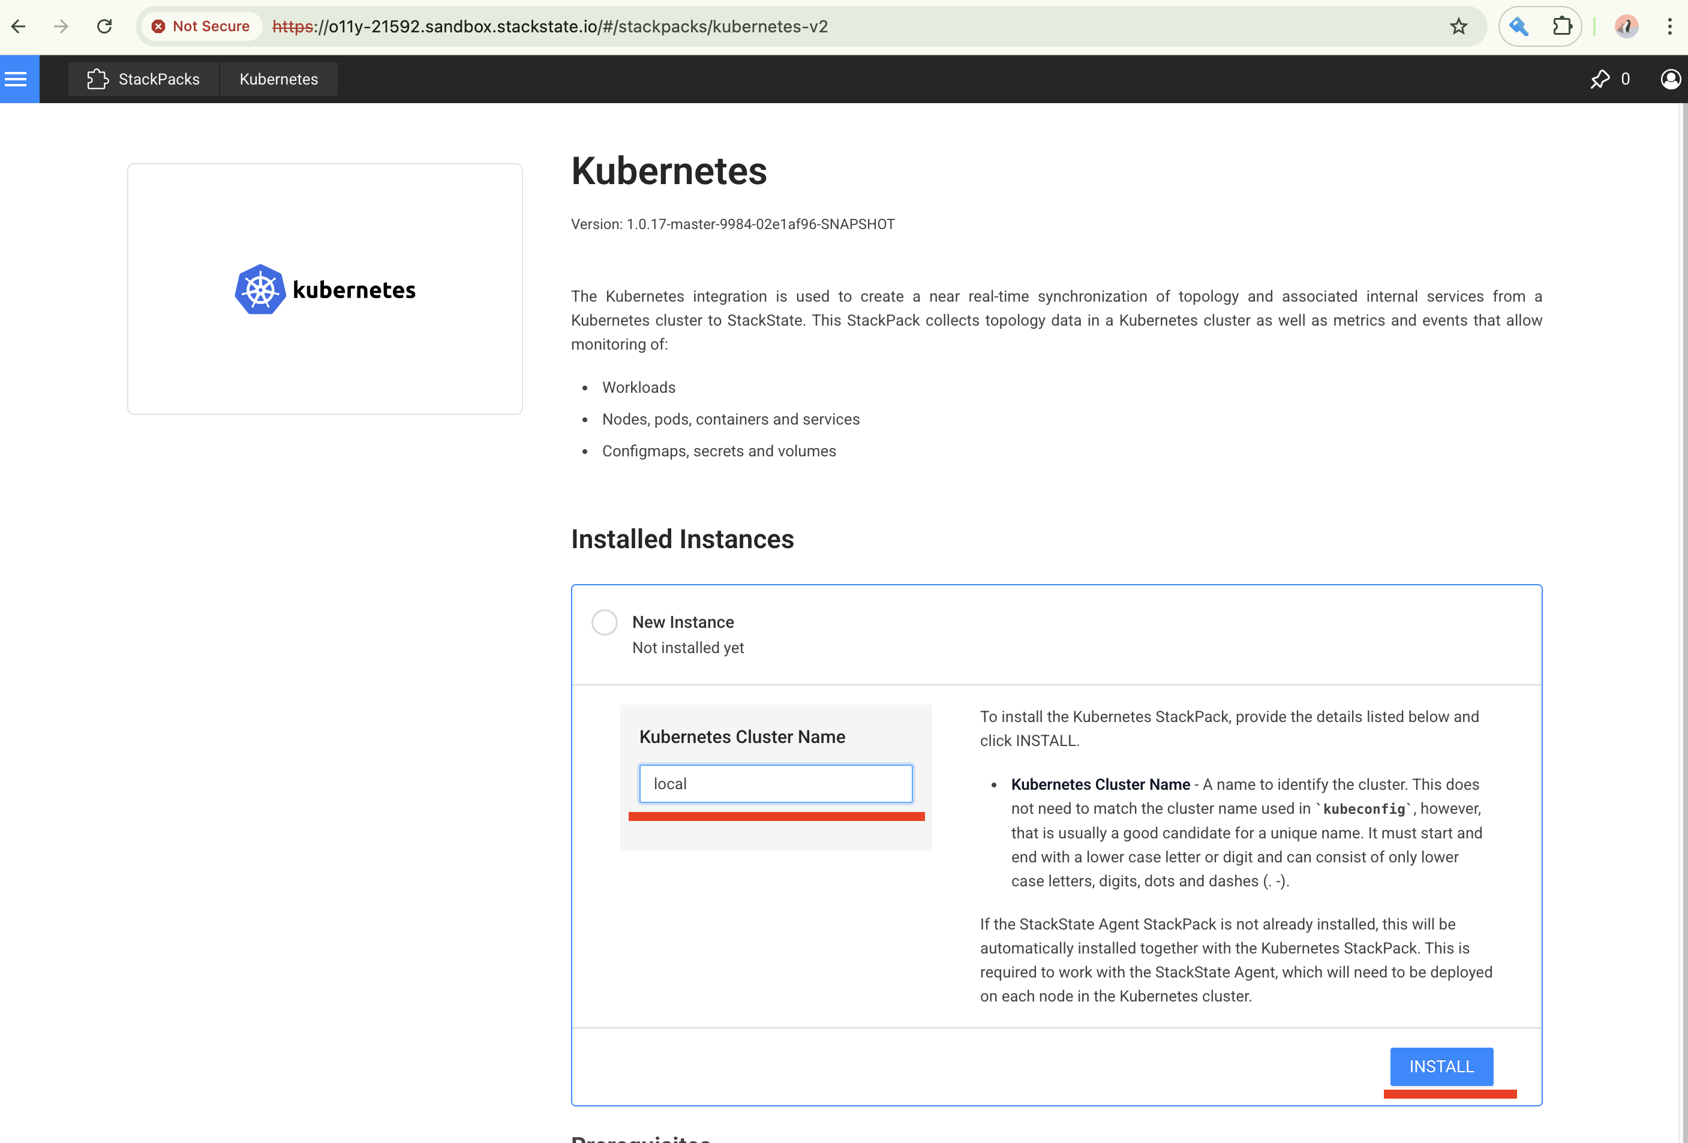
Task: Open the user account profile icon
Action: [1670, 79]
